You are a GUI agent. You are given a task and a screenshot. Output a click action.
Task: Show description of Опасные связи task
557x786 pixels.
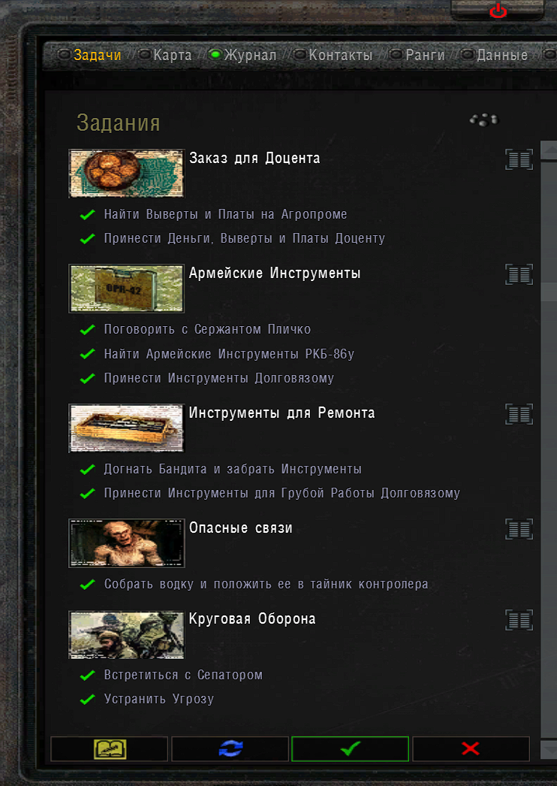click(519, 529)
